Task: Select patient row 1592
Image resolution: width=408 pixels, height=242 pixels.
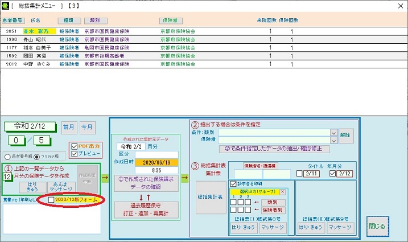Action: 204,56
